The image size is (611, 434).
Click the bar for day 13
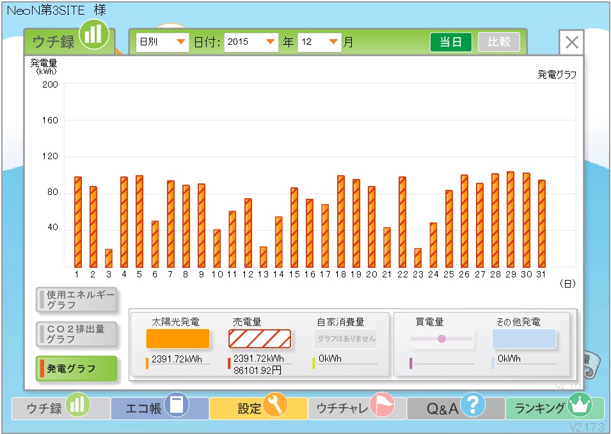[x=264, y=257]
